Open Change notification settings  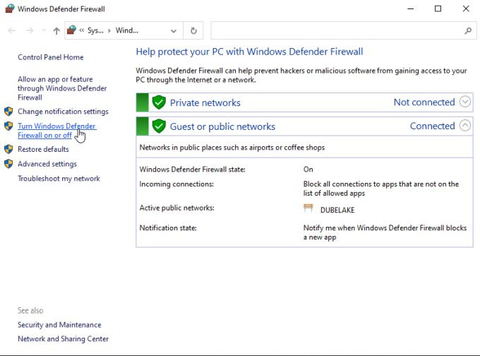(63, 112)
